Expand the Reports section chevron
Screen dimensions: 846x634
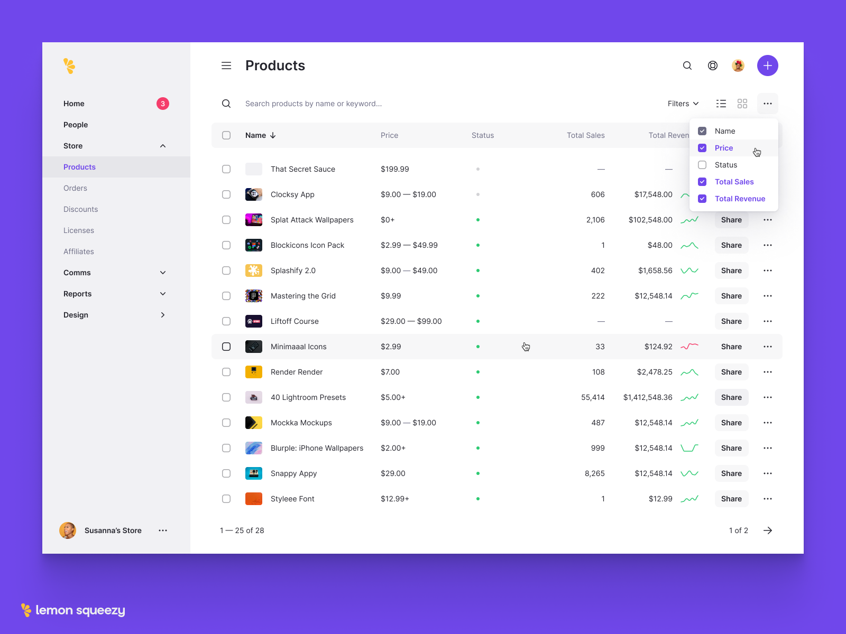[x=163, y=294]
